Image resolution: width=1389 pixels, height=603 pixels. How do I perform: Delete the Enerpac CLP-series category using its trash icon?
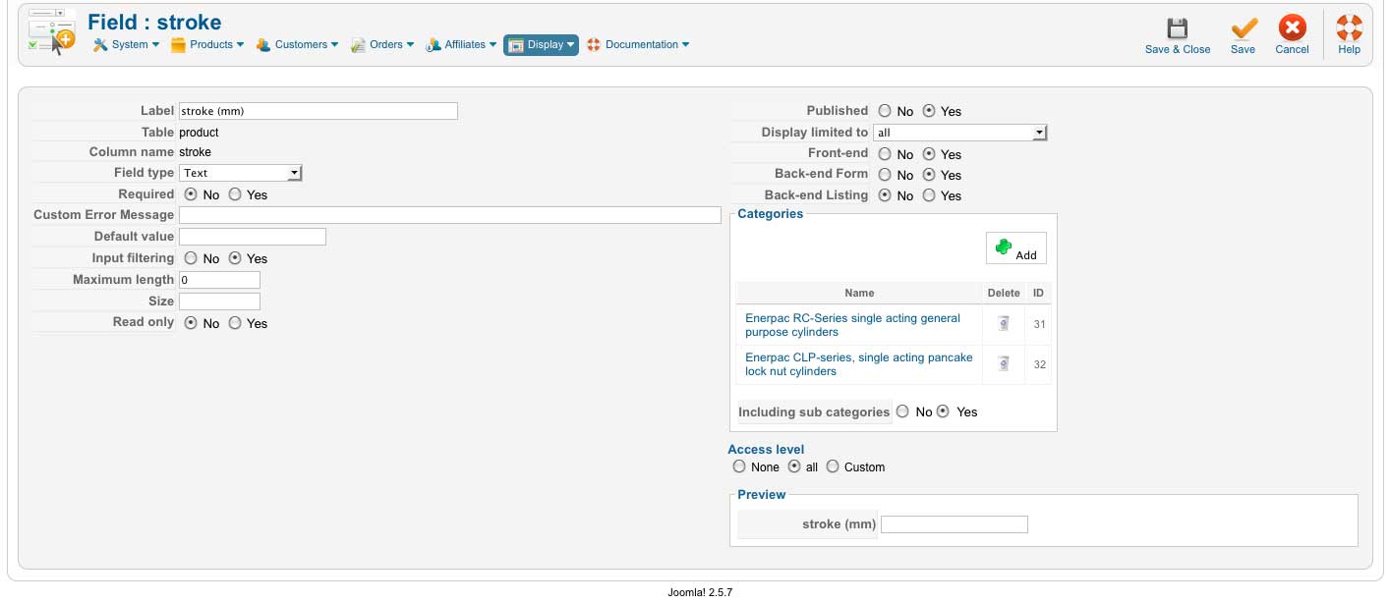pos(1004,363)
